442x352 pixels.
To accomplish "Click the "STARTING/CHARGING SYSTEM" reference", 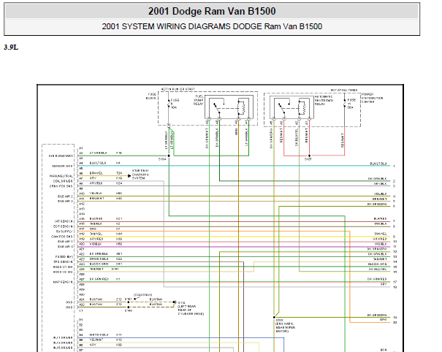I will [x=140, y=175].
